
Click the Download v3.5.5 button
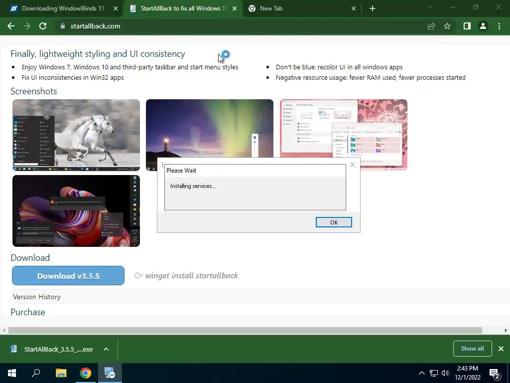(x=68, y=275)
